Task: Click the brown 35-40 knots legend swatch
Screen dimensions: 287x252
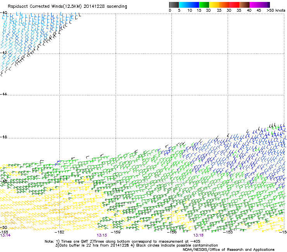Action: pos(244,5)
